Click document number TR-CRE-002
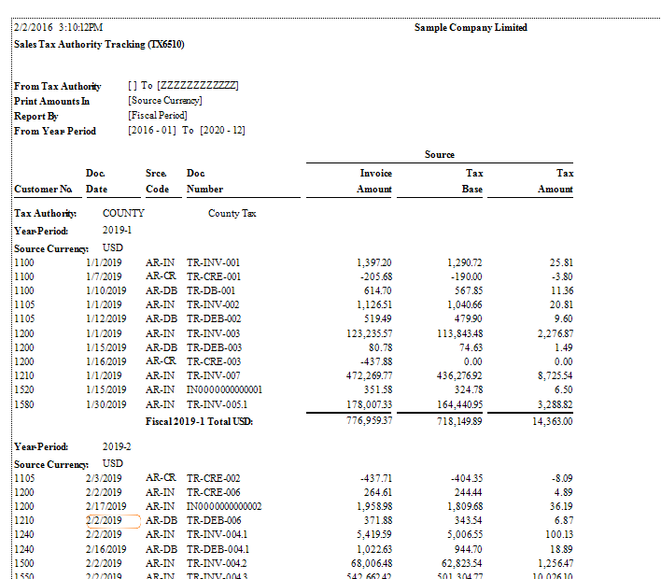 (x=213, y=478)
